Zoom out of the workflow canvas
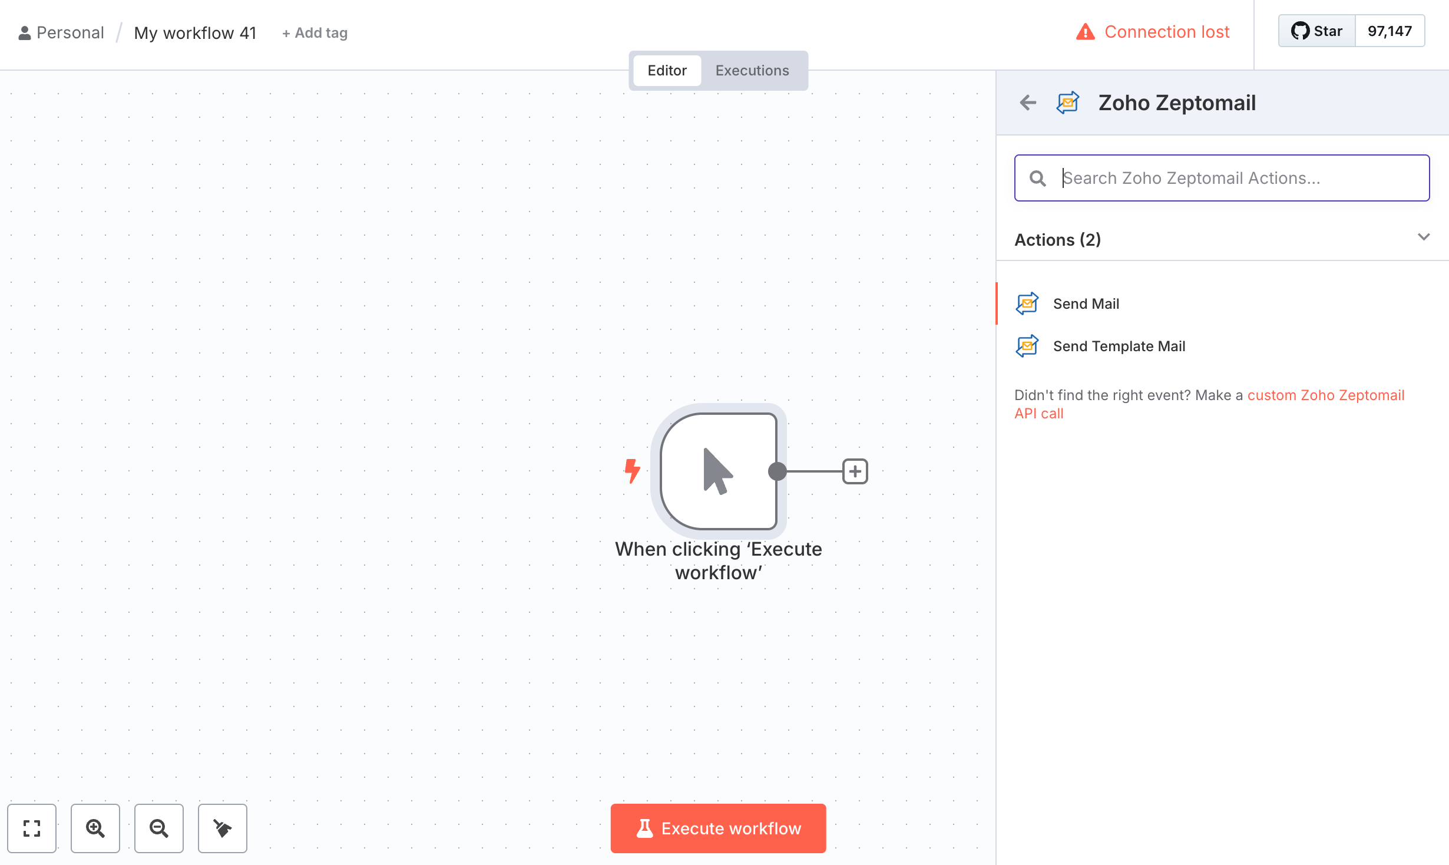This screenshot has width=1449, height=865. coord(159,828)
